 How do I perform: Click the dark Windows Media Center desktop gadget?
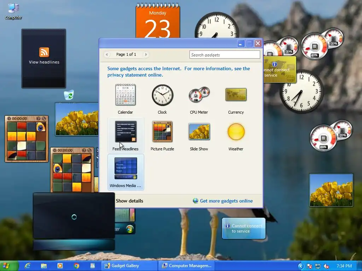click(x=74, y=222)
